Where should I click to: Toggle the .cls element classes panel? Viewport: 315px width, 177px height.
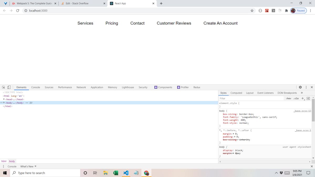tap(296, 98)
